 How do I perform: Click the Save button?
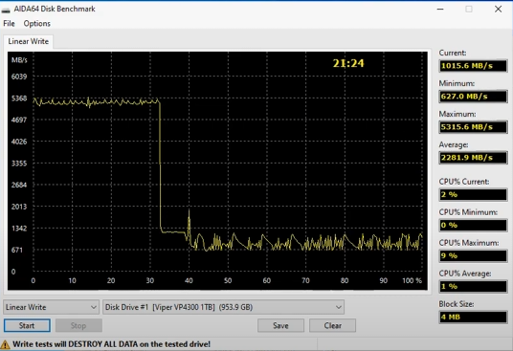point(280,325)
